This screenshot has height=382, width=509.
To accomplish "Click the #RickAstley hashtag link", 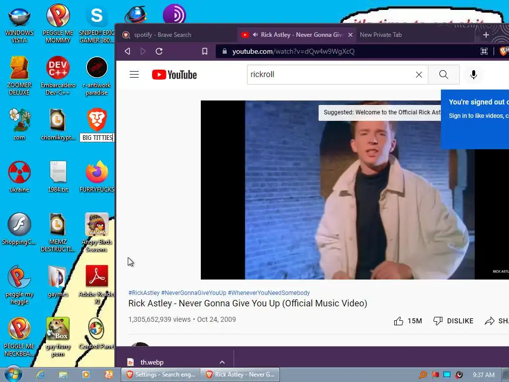I will pos(144,292).
